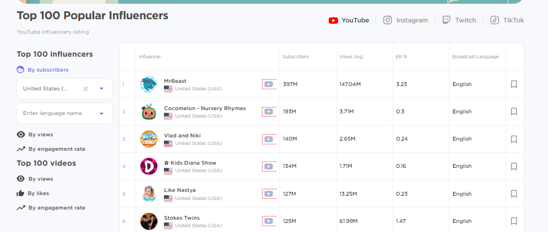Switch to the Instagram platform tab

[406, 20]
